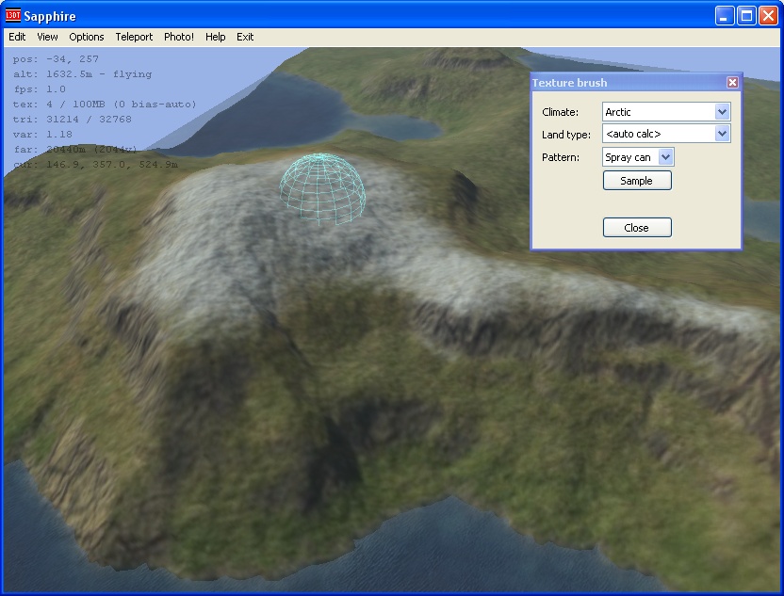Close the Sapphire main window
This screenshot has height=596, width=784.
coord(767,16)
